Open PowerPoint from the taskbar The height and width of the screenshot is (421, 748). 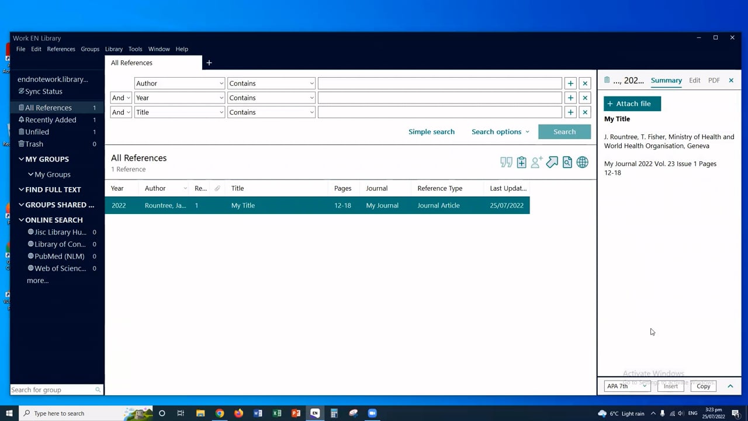click(x=296, y=413)
